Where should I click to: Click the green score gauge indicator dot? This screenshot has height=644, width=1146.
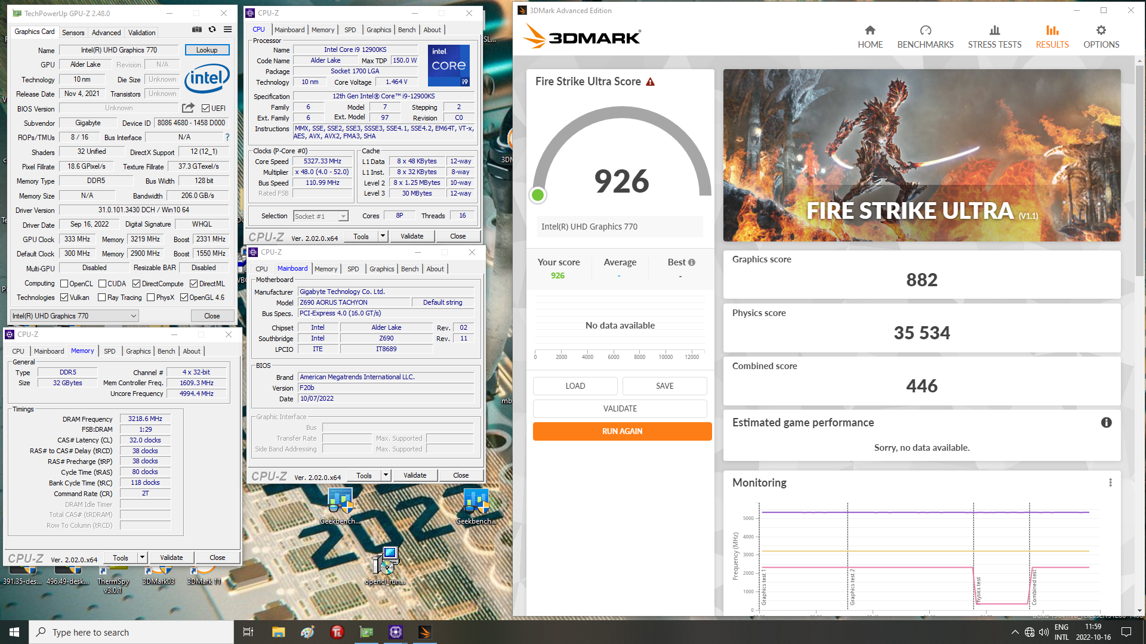pyautogui.click(x=538, y=195)
